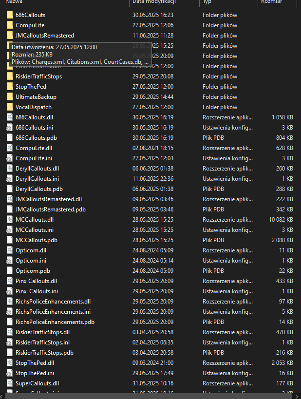Click Plik PDB type for Opticom.pdb
The height and width of the screenshot is (399, 301).
point(213,271)
